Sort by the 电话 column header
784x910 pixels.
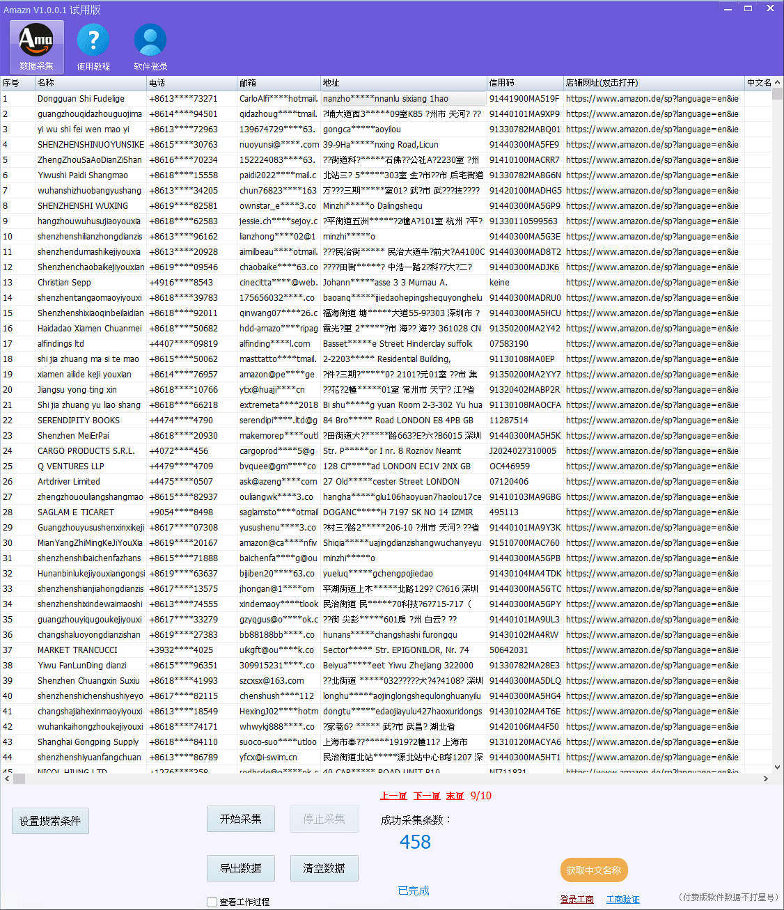pyautogui.click(x=192, y=83)
